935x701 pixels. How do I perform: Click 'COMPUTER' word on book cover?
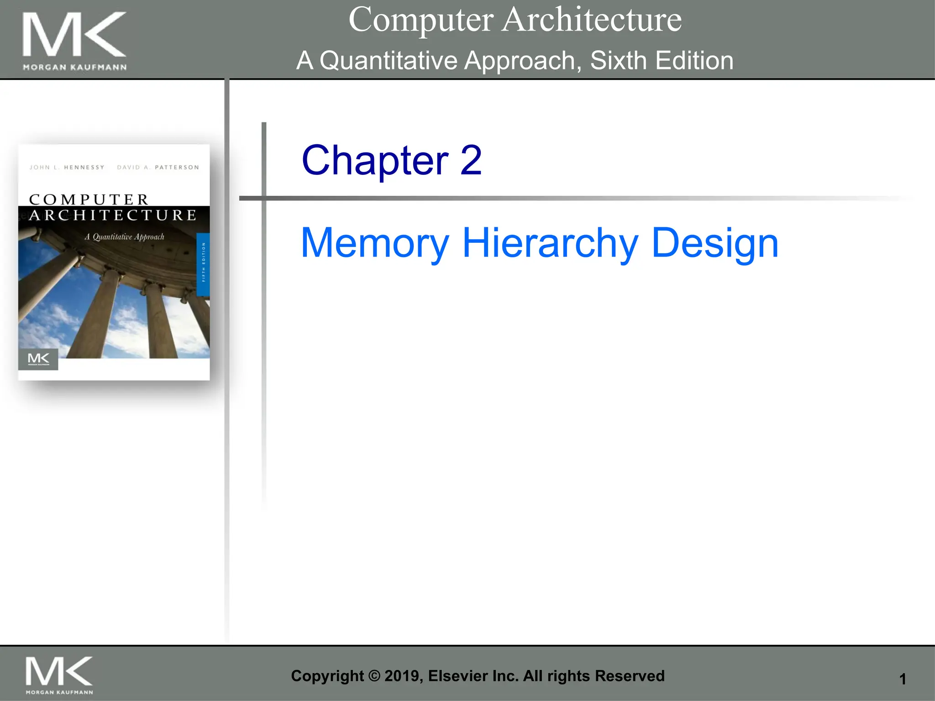(x=89, y=199)
